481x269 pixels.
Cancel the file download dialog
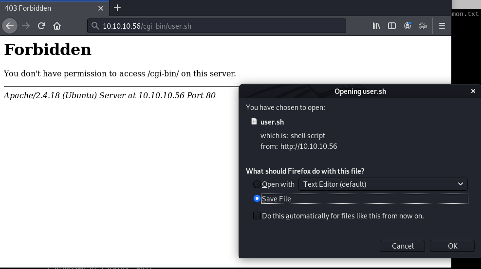pos(402,246)
